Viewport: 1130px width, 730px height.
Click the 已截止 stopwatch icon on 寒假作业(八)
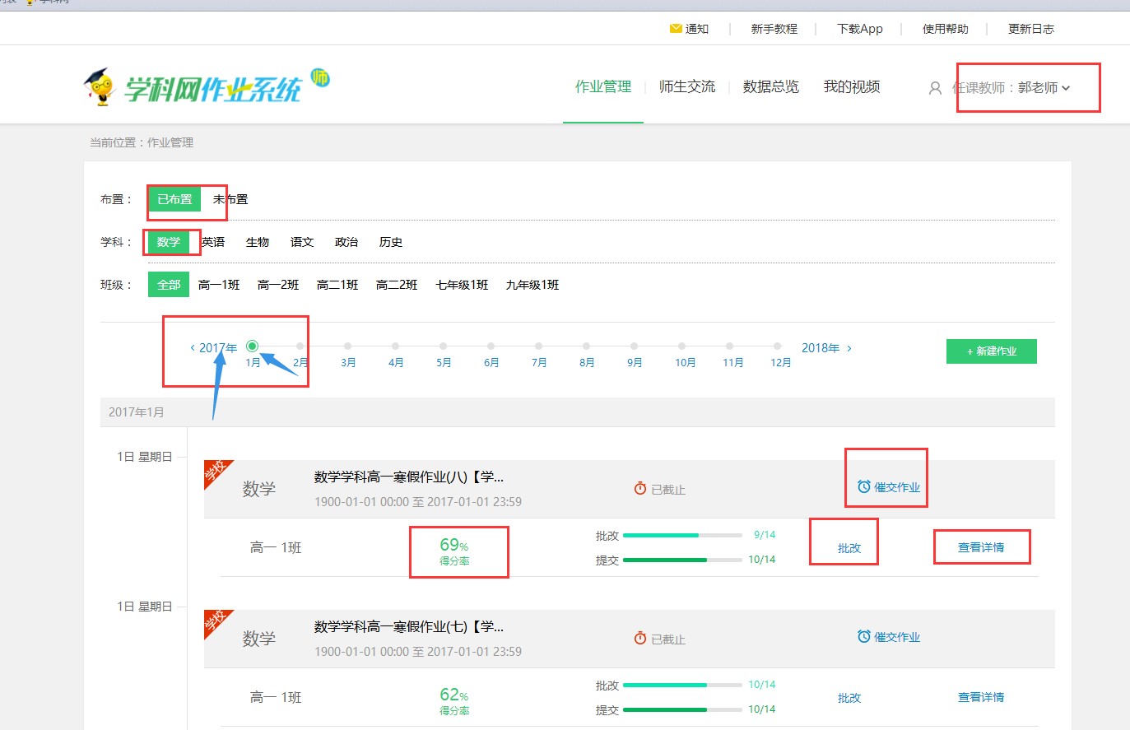point(640,487)
